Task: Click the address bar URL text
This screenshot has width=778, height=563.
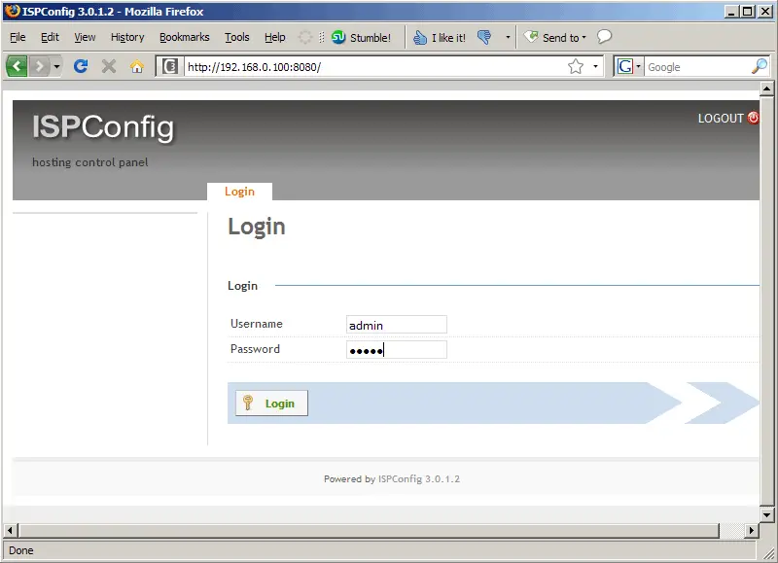Action: pos(254,67)
